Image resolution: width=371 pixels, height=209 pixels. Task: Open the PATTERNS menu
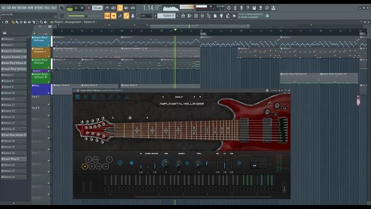pos(22,8)
